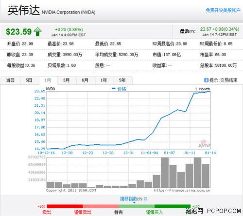Click the 盘后 question mark help
The height and width of the screenshot is (216, 243).
point(192,31)
